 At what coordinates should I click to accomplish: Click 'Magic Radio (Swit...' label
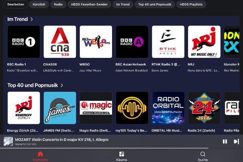[x=95, y=131]
